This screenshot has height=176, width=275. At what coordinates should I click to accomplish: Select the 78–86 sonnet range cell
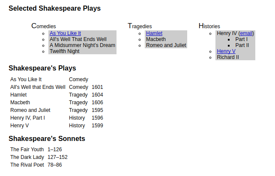point(55,165)
